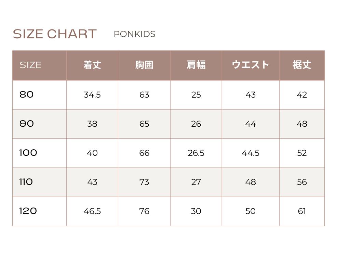This screenshot has width=350, height=263.
Task: Select the size 100 row label
Action: (28, 153)
